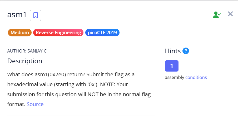Click the picoCTF 2019 event tag
Viewport: 238px width, 116px height.
tap(102, 33)
